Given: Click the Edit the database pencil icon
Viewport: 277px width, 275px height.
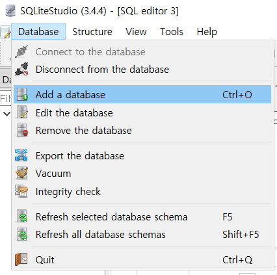Looking at the screenshot, I should tap(22, 112).
